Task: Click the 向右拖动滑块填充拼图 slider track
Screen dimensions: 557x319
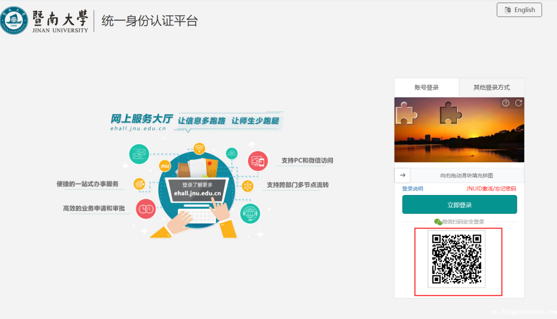Action: tap(467, 175)
